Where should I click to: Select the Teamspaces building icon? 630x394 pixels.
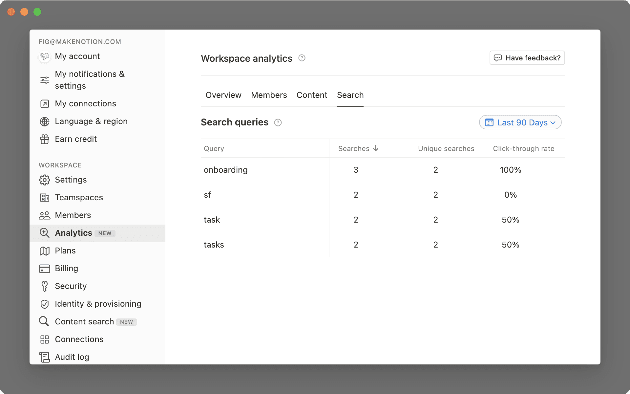tap(44, 197)
